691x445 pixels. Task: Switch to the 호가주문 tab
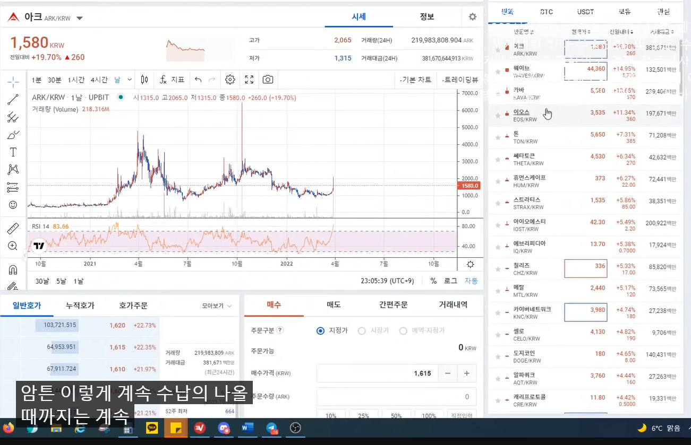coord(133,306)
